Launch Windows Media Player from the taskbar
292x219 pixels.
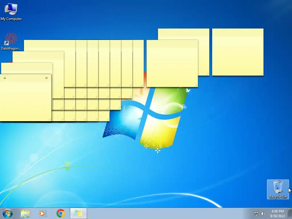coord(43,214)
